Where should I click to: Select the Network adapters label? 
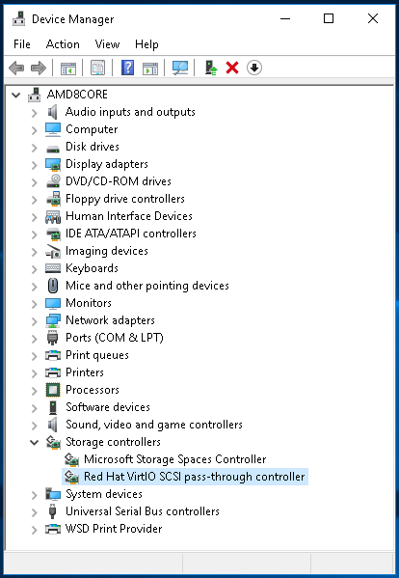pos(110,320)
